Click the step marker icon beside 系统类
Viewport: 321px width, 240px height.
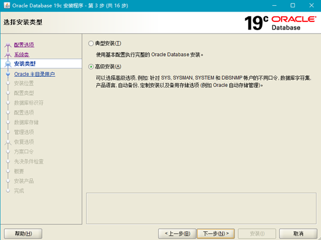[x=8, y=55]
